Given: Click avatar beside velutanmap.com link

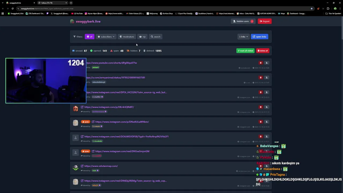Looking at the screenshot, I should coord(76,168).
